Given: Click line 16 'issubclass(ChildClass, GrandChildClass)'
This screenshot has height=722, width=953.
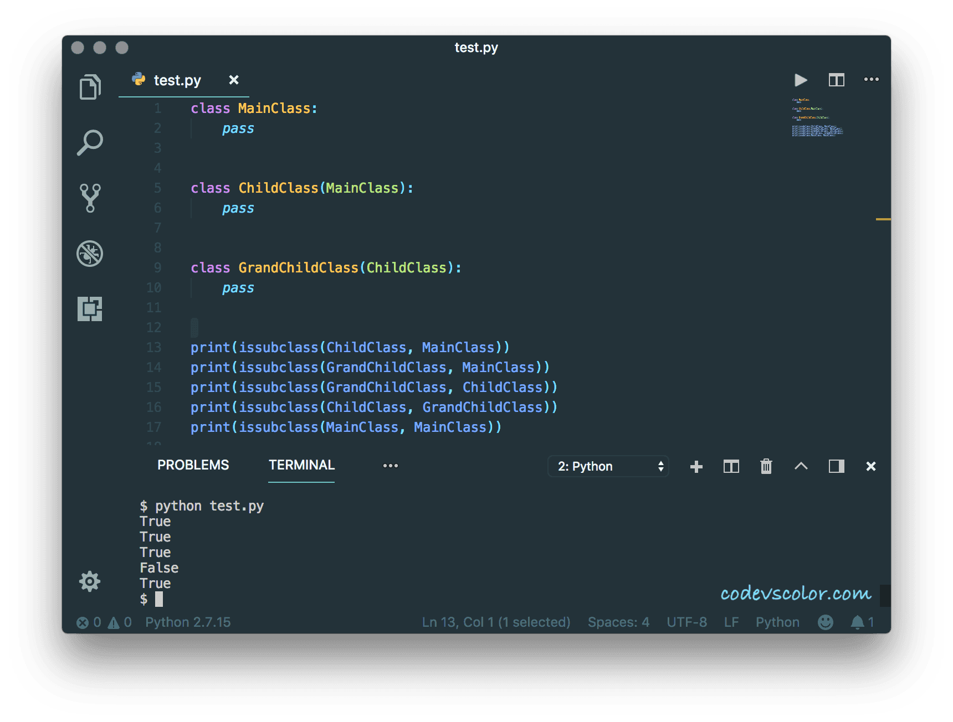Looking at the screenshot, I should (x=394, y=408).
